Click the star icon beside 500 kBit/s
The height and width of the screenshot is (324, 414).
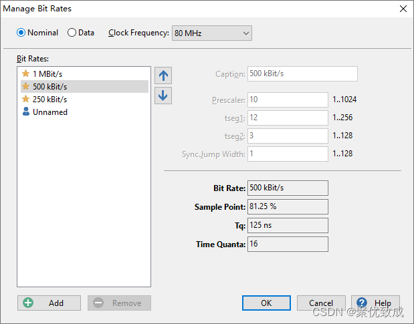tap(25, 86)
